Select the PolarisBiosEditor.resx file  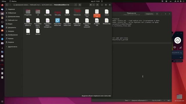[x=67, y=22]
